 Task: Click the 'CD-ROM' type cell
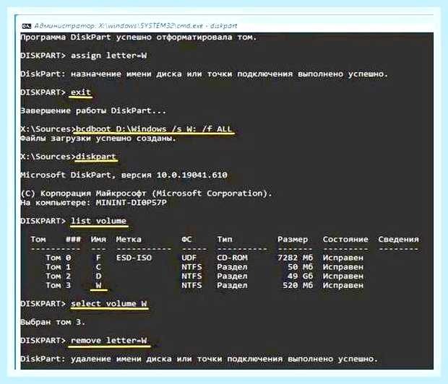pos(232,258)
